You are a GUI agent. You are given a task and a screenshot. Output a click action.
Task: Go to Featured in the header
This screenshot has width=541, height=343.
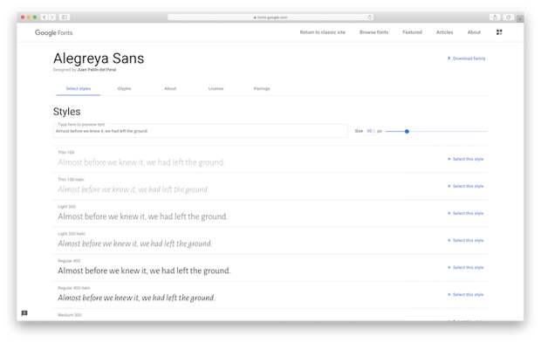[x=412, y=32]
